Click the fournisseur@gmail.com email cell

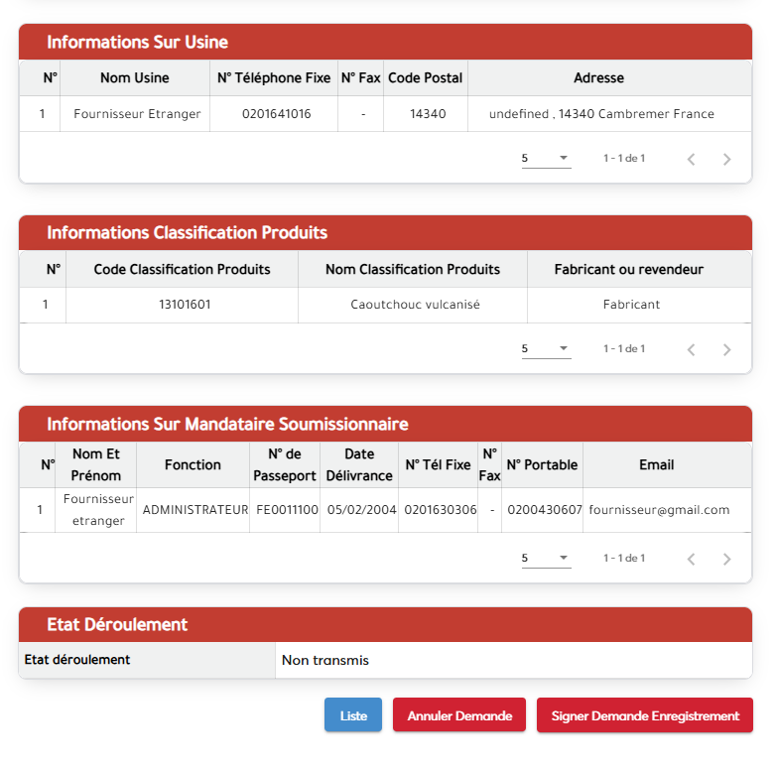click(x=659, y=510)
